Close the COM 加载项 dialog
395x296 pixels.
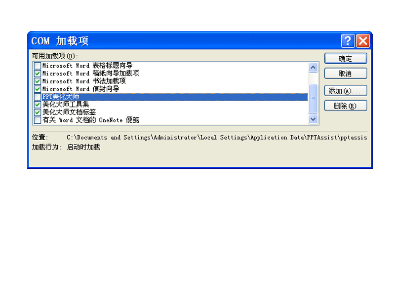coord(363,41)
